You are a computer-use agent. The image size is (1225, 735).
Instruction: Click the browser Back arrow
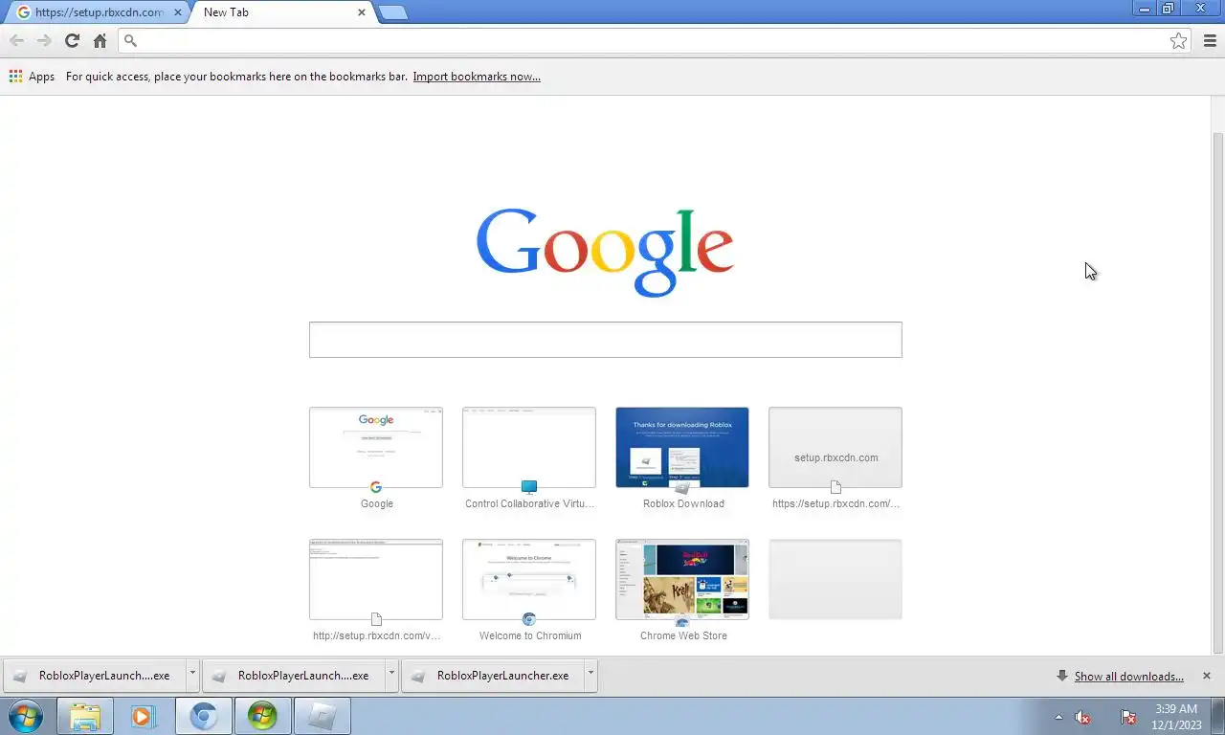(16, 40)
